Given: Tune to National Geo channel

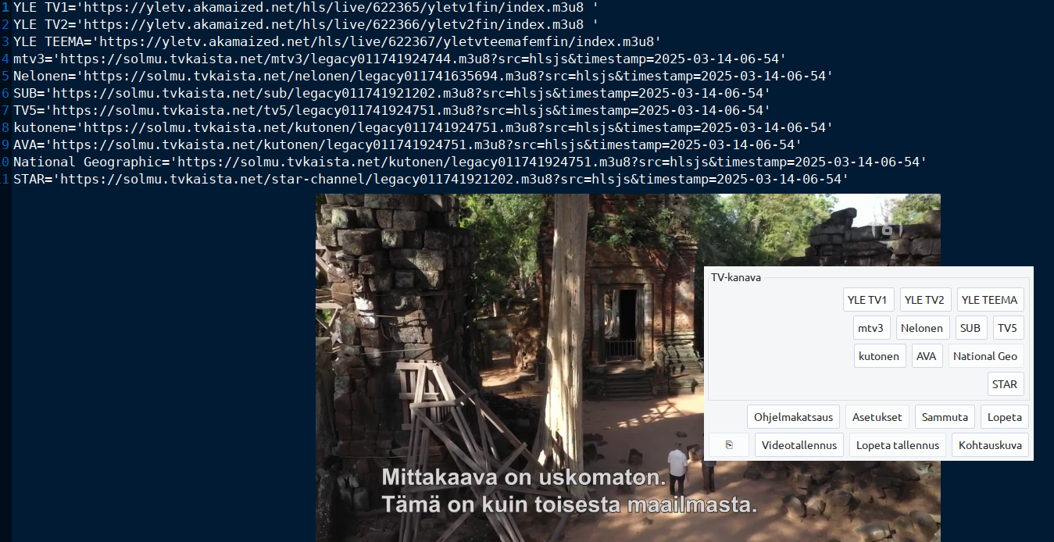Looking at the screenshot, I should pyautogui.click(x=985, y=356).
